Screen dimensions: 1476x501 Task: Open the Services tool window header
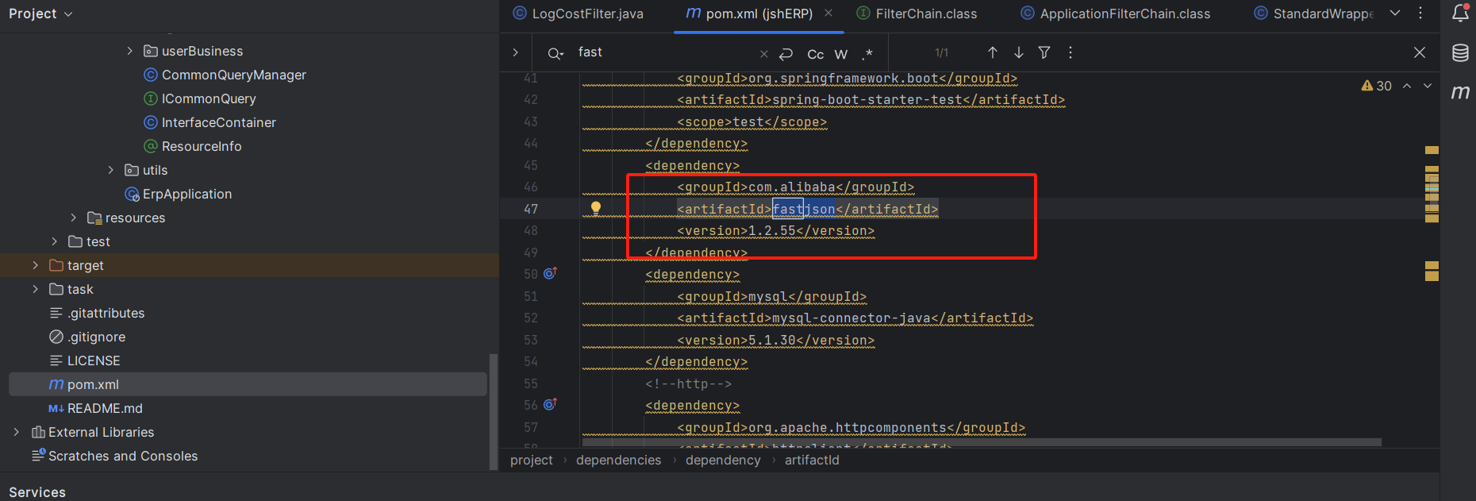click(37, 492)
